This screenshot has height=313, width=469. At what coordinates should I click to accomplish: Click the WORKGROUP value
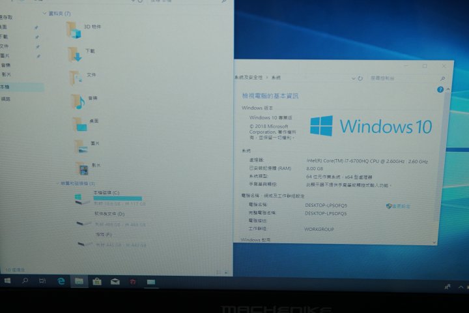point(319,229)
